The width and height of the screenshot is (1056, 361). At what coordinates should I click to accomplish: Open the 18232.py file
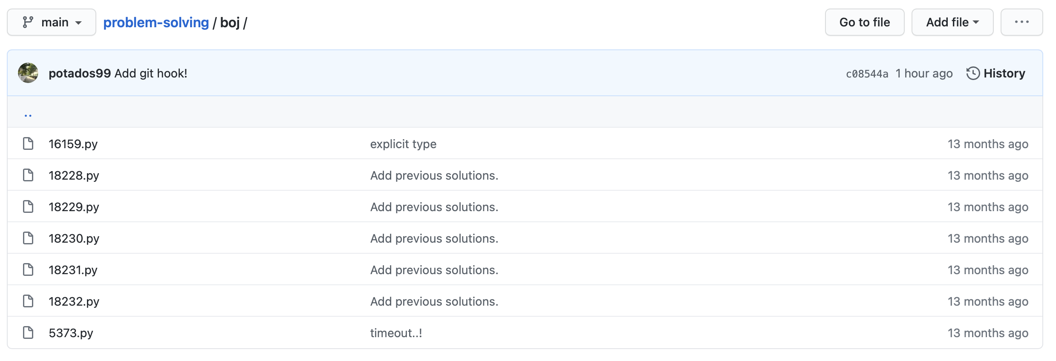point(74,301)
